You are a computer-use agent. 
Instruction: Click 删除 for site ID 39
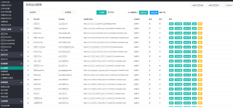click(200, 80)
